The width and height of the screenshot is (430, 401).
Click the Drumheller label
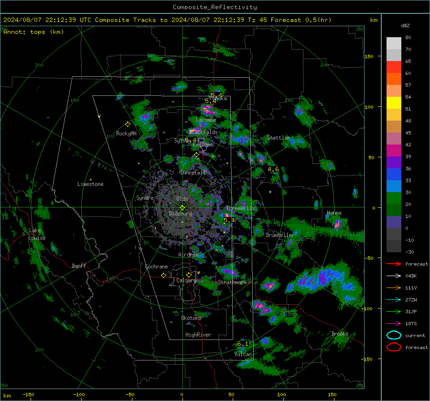[x=279, y=235]
